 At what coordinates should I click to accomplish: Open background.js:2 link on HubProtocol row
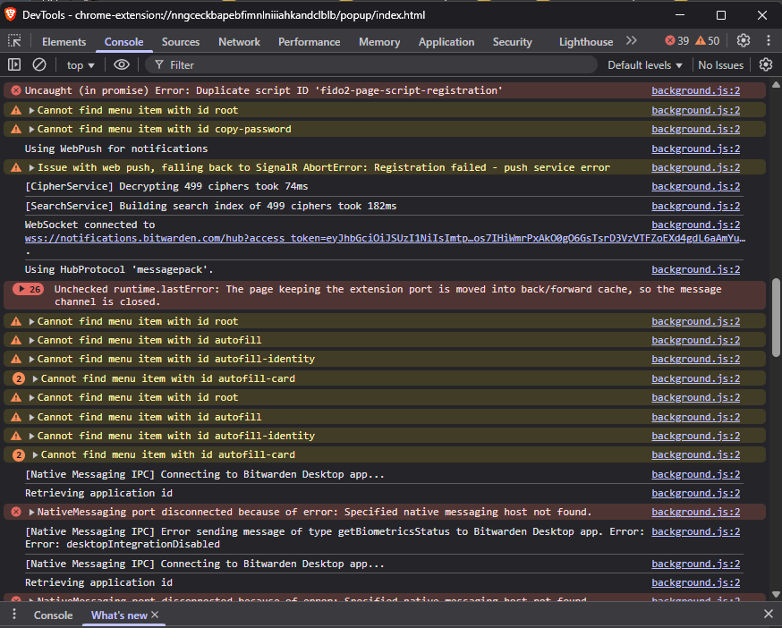tap(696, 269)
